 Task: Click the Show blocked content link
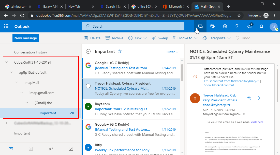pyautogui.click(x=219, y=85)
